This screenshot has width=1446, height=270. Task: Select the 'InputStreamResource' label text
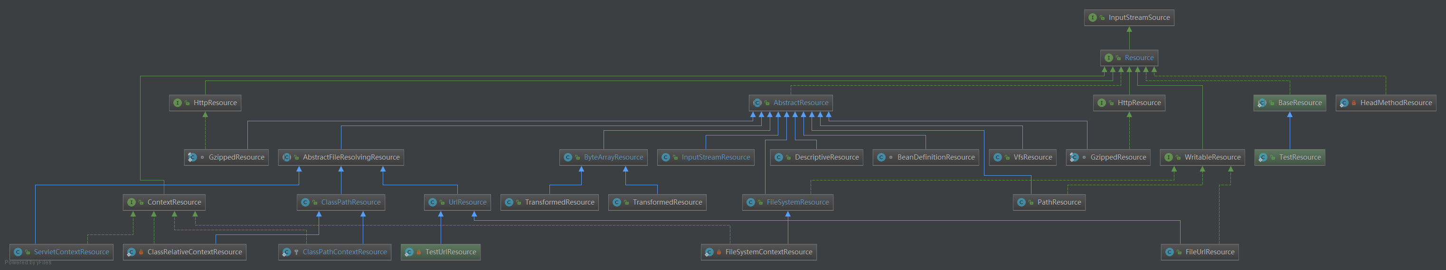tap(716, 157)
